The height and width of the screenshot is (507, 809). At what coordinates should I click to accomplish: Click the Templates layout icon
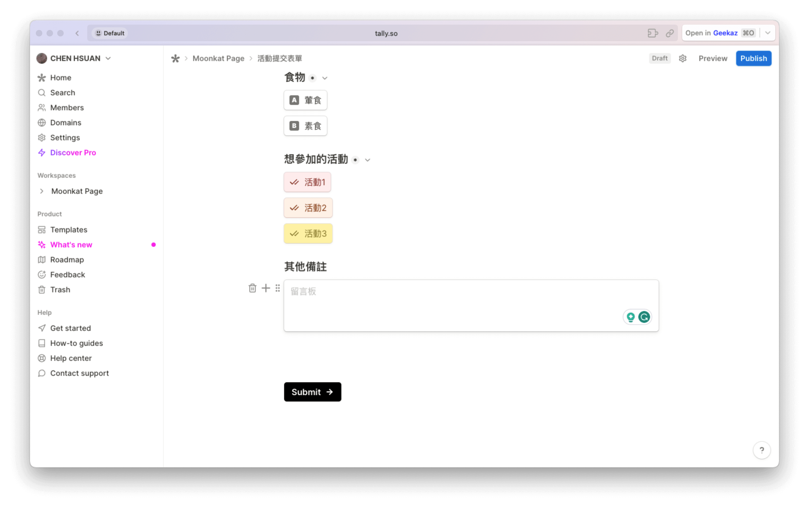(41, 230)
